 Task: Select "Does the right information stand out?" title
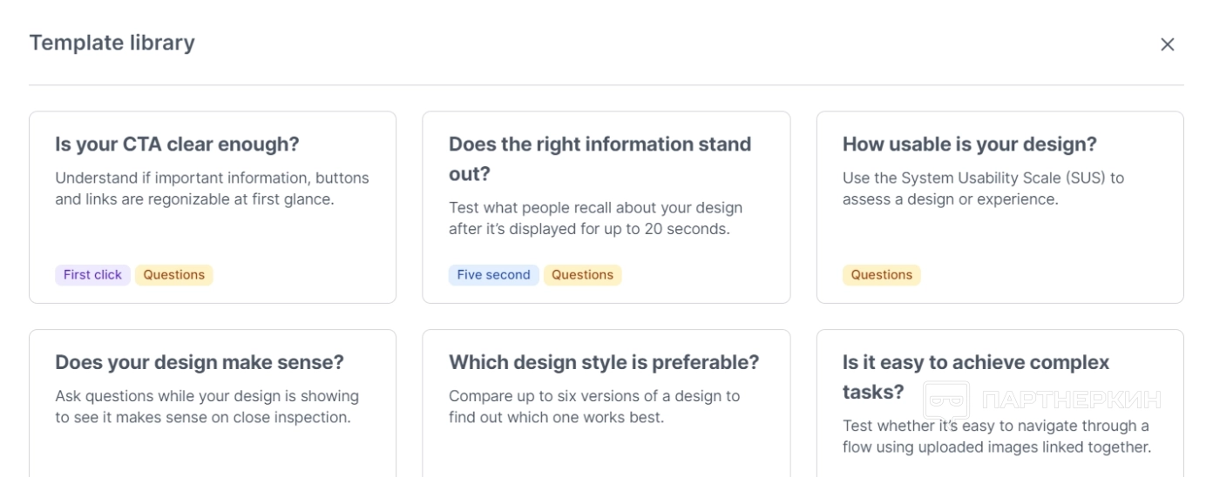[600, 158]
